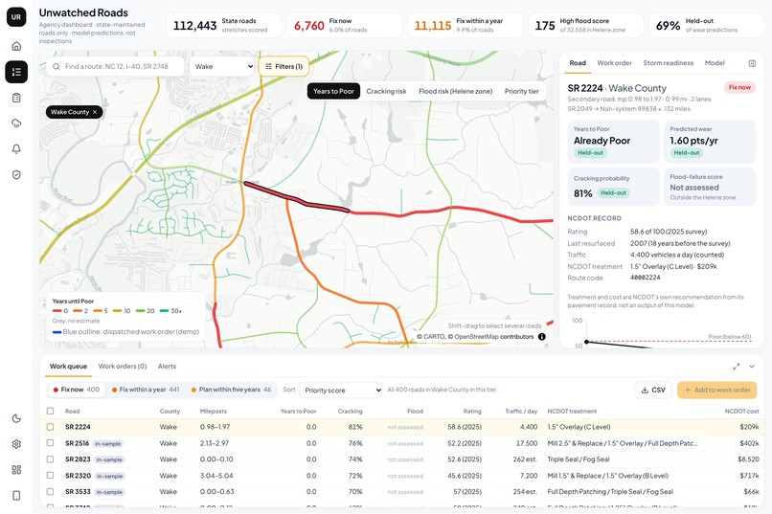Filter queue by Plan within five years
Image resolution: width=772 pixels, height=514 pixels.
point(231,390)
